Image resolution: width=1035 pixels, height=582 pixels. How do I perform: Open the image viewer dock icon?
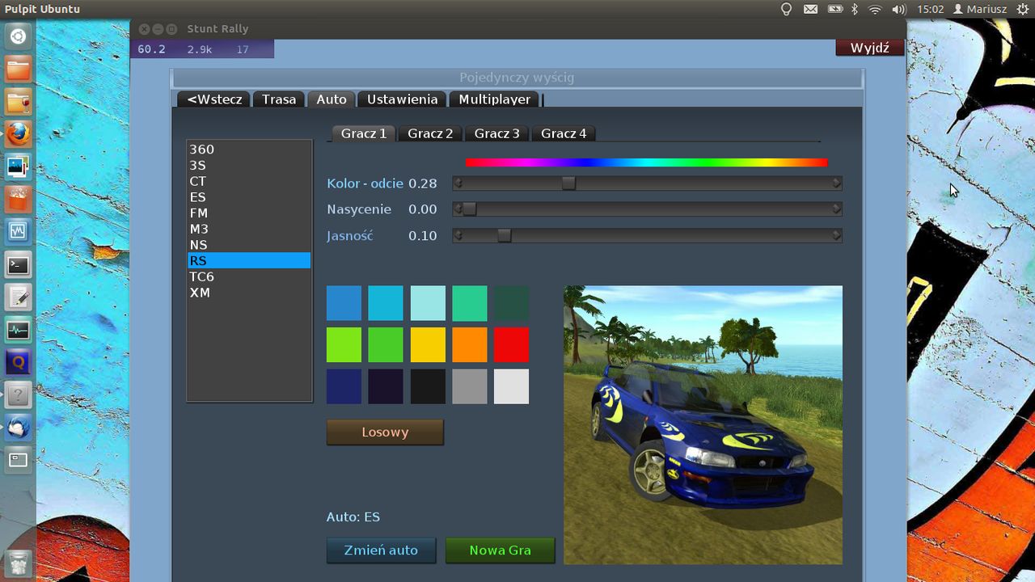19,167
